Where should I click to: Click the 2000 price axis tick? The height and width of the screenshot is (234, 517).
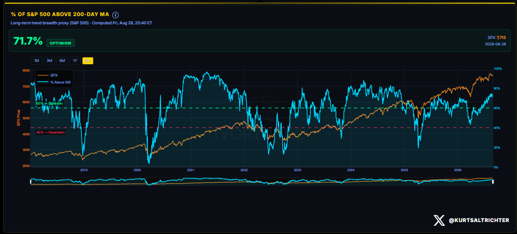tap(26, 166)
